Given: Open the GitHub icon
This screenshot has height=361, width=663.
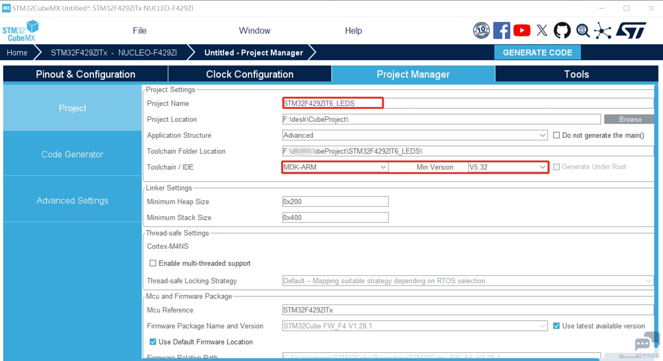Looking at the screenshot, I should point(562,30).
